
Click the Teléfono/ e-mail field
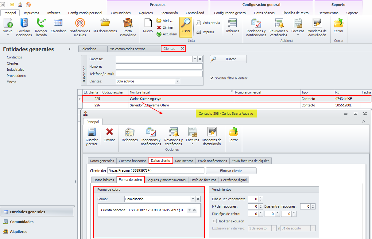click(x=159, y=74)
